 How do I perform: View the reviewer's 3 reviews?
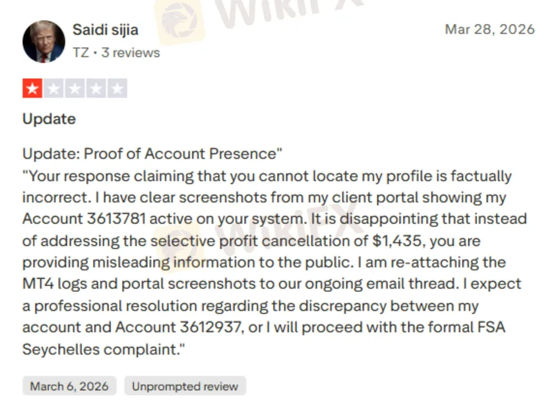[x=131, y=52]
